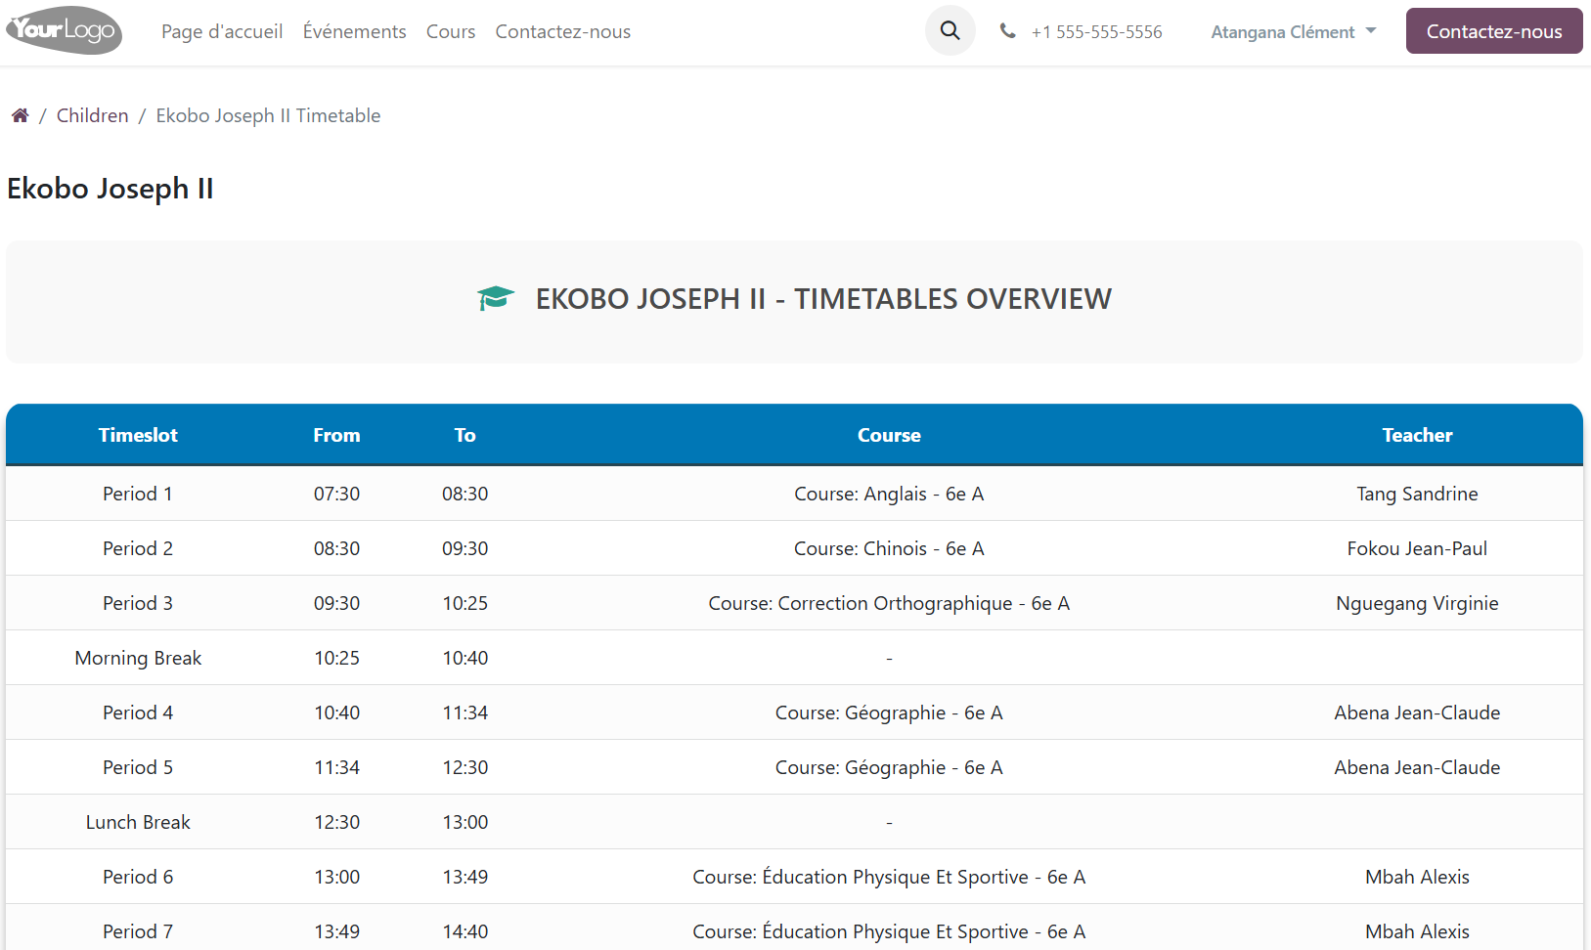Viewport: 1591px width, 950px height.
Task: Click teacher Fokou Jean-Paul
Action: [x=1417, y=548]
